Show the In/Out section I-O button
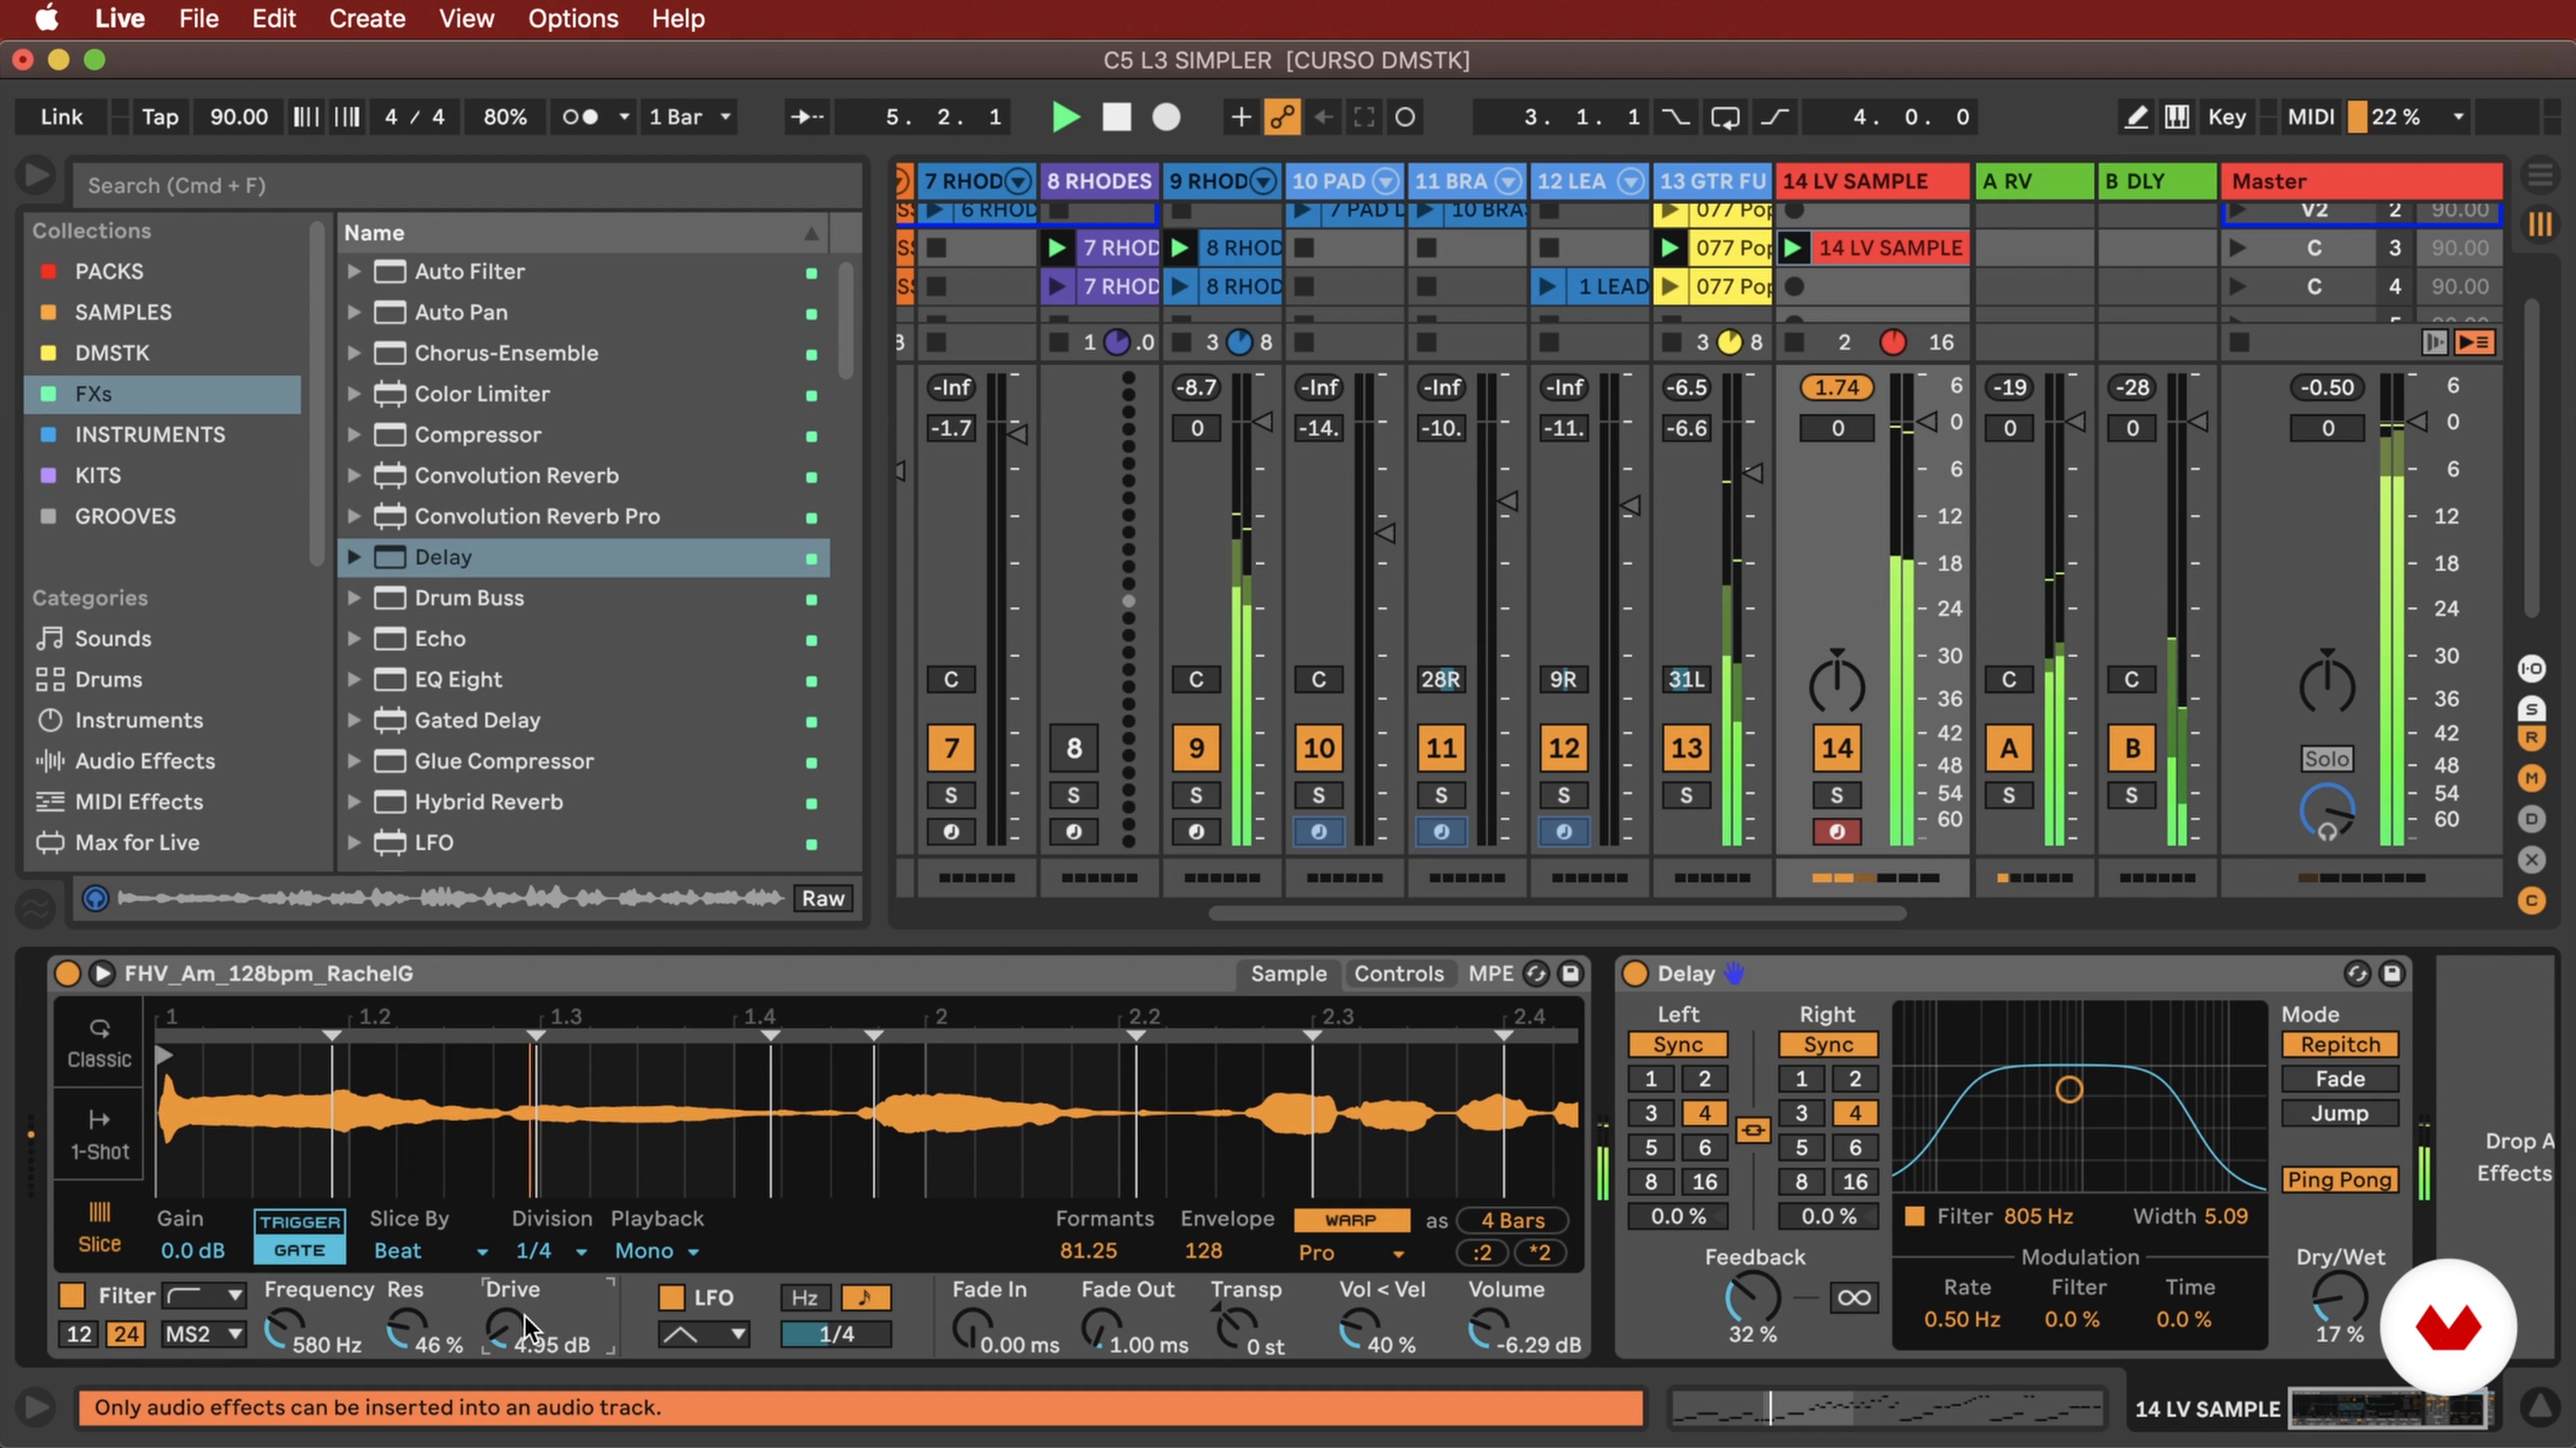Image resolution: width=2576 pixels, height=1448 pixels. tap(2531, 668)
